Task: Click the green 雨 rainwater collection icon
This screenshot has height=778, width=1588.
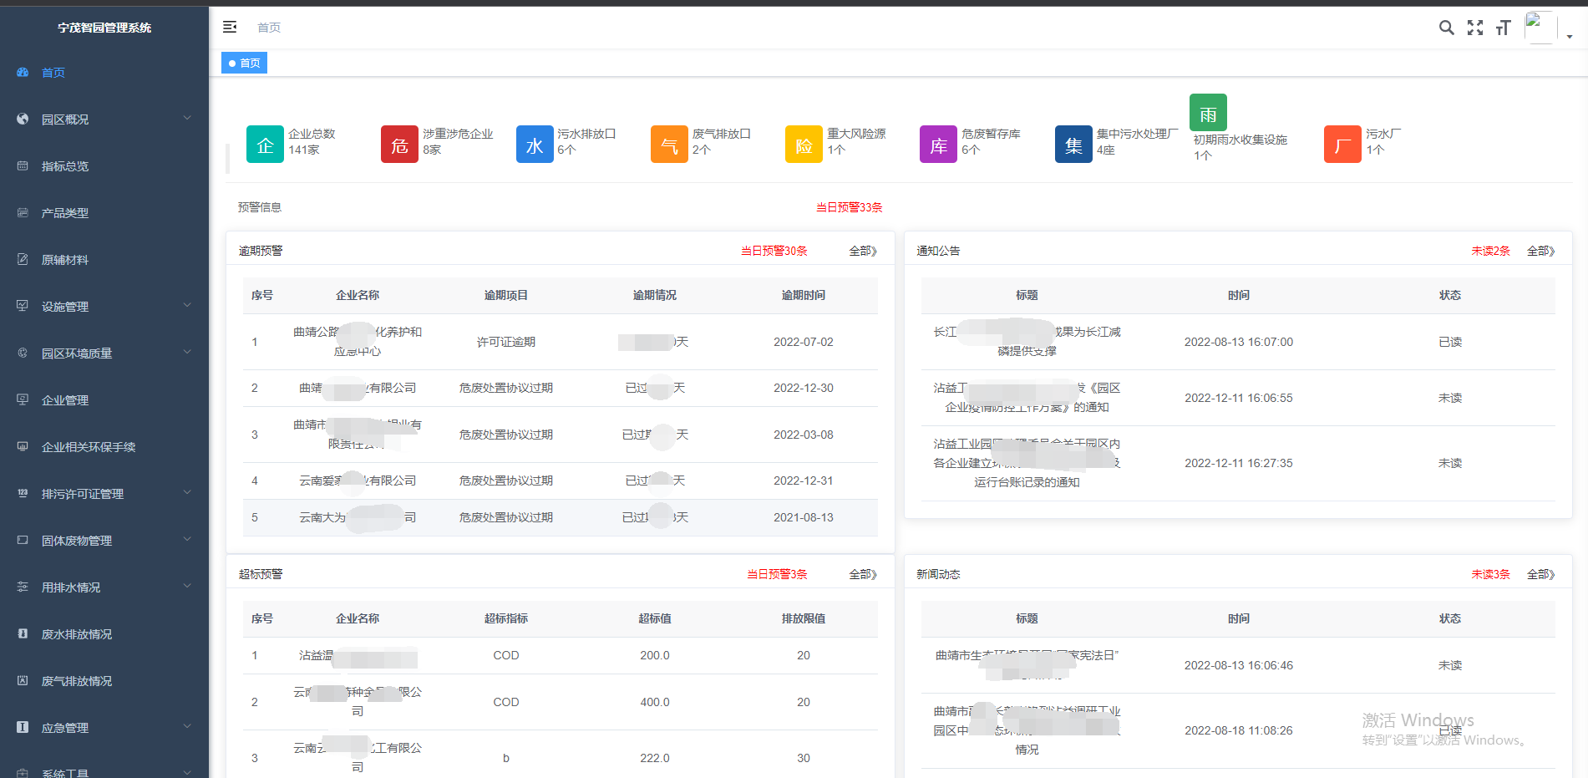Action: coord(1208,113)
